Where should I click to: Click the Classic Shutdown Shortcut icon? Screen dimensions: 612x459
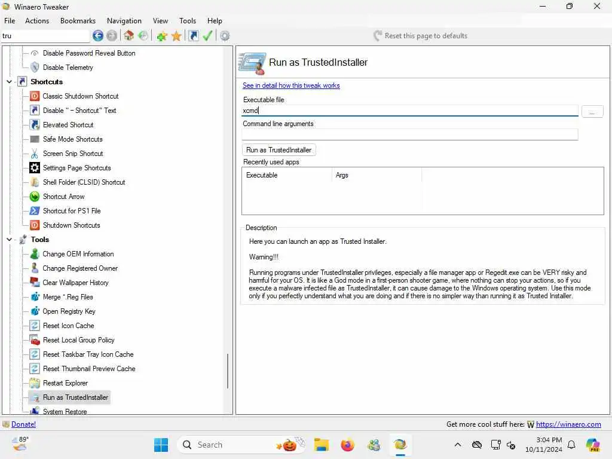pyautogui.click(x=35, y=96)
